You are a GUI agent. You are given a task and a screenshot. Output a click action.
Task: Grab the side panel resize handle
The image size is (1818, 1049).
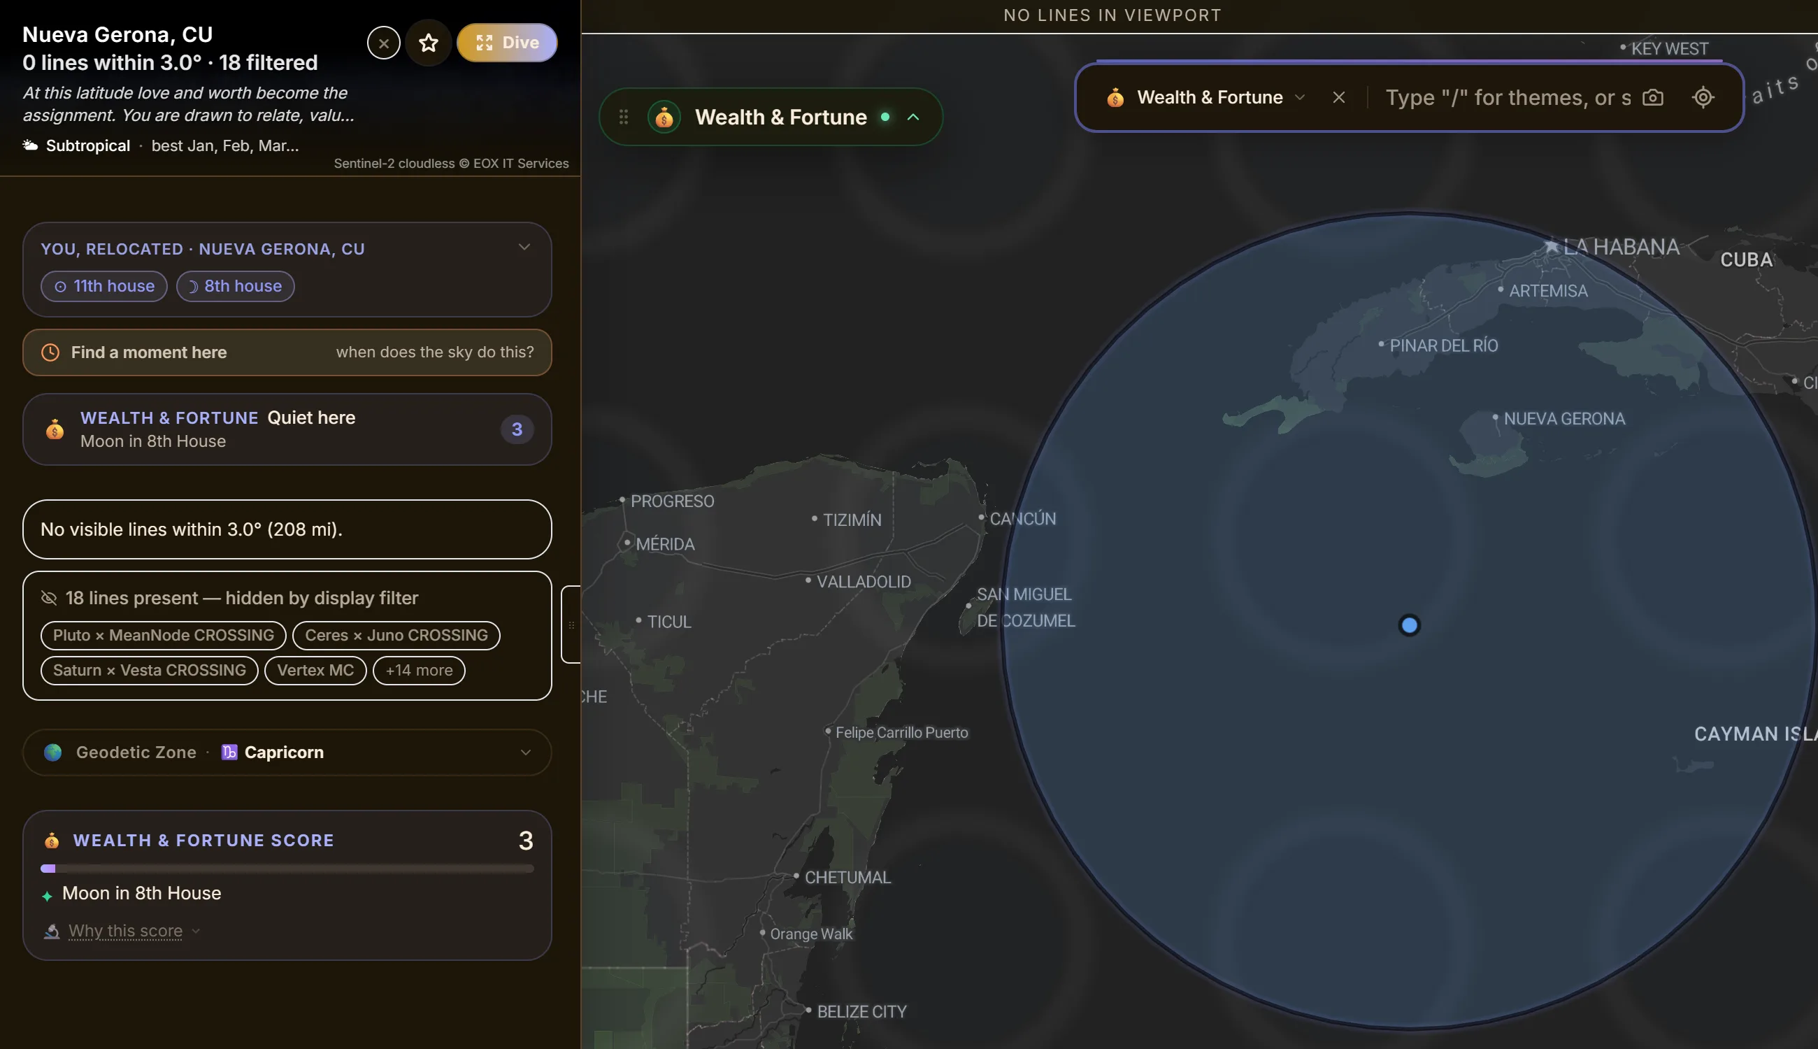click(x=571, y=625)
